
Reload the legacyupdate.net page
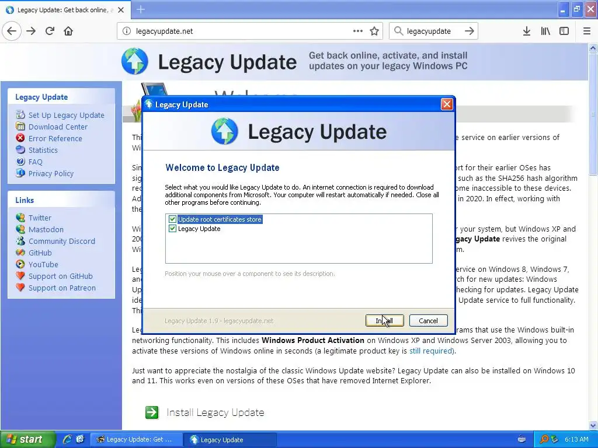point(50,31)
